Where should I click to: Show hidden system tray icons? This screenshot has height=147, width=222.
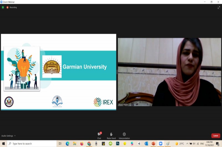pyautogui.click(x=187, y=144)
